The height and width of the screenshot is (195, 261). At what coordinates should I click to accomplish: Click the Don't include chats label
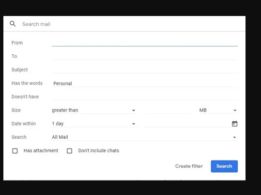tap(99, 151)
